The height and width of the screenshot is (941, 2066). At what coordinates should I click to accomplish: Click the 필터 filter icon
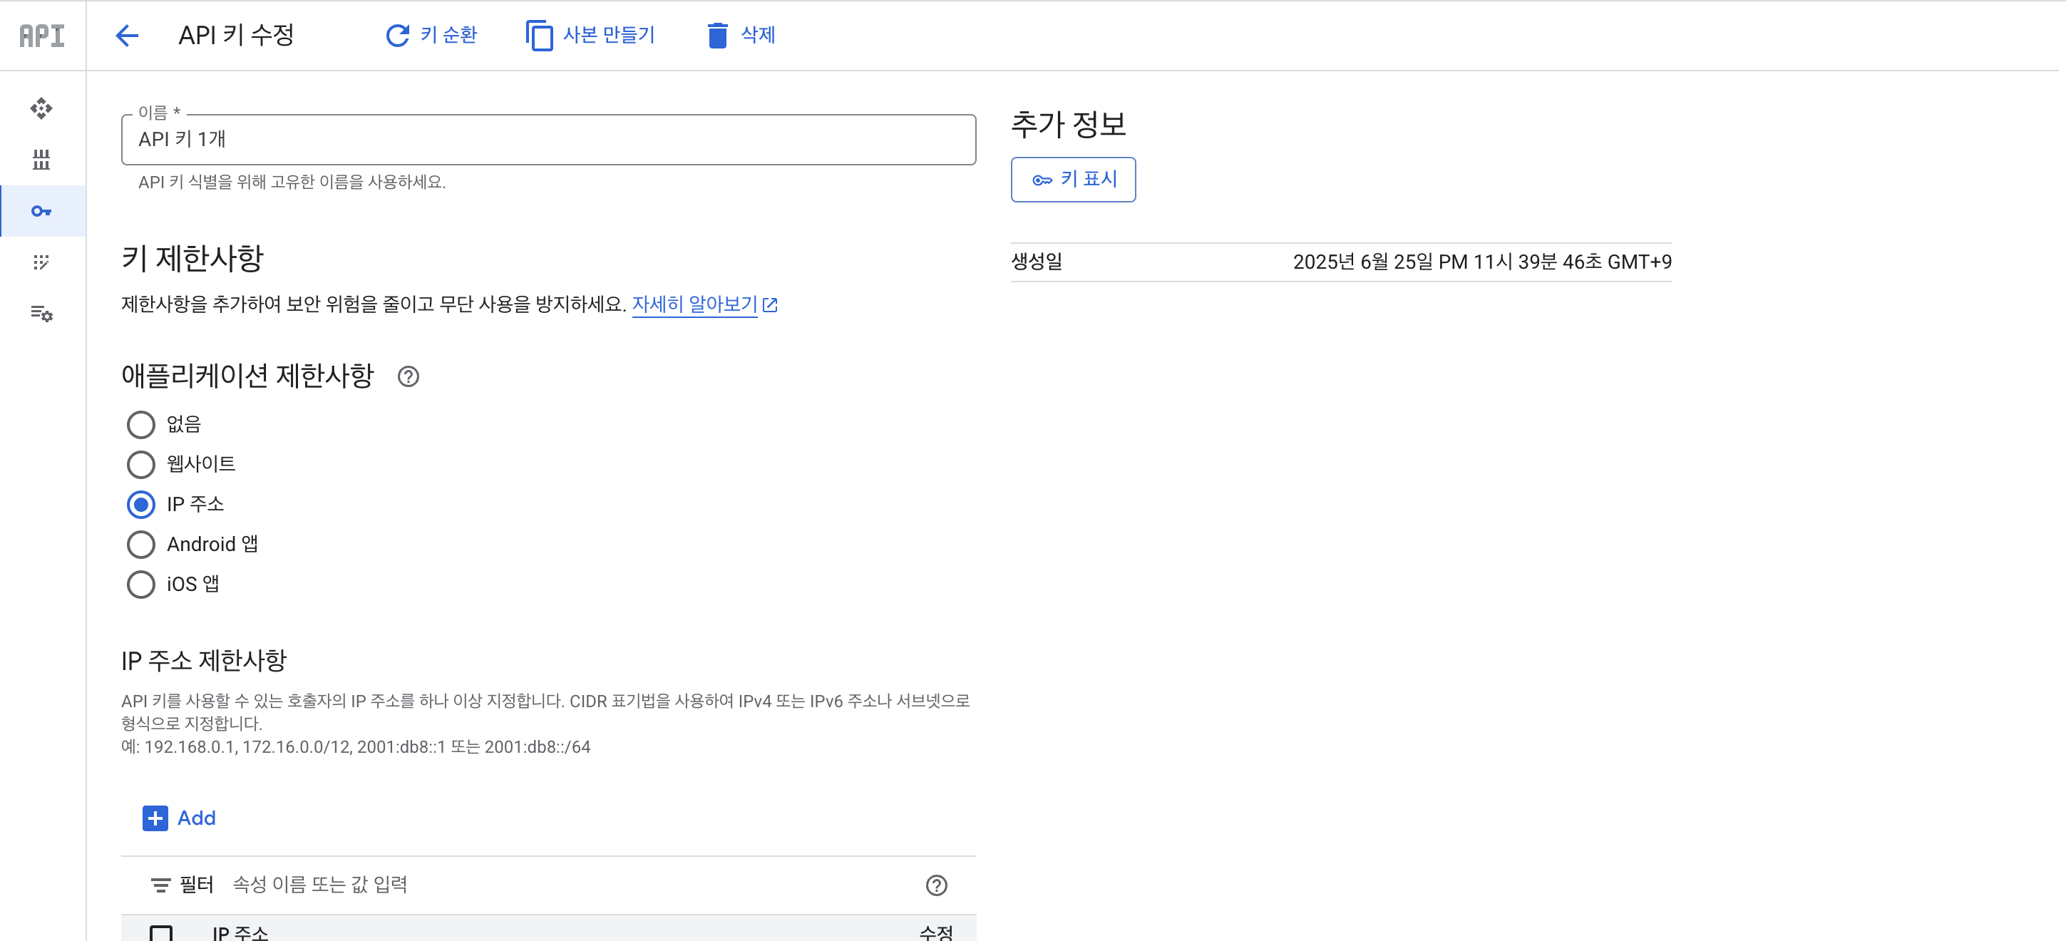pos(160,885)
